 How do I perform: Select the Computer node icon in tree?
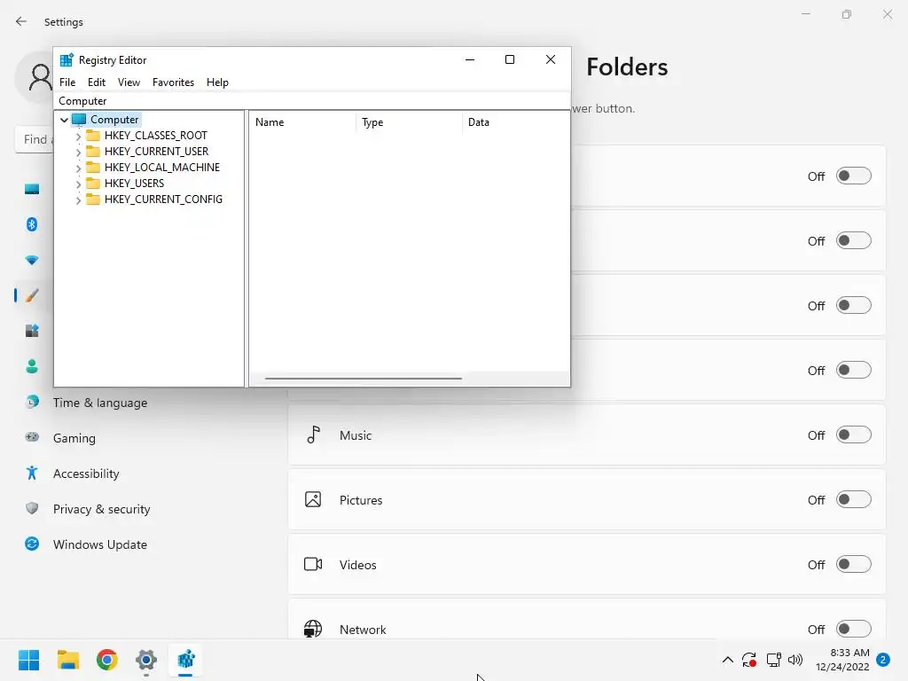coord(79,120)
